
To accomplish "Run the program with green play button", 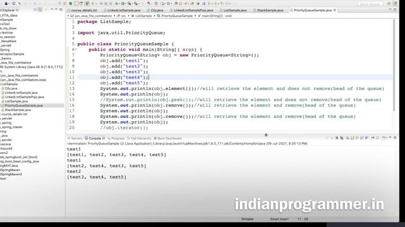I will [x=123, y=4].
